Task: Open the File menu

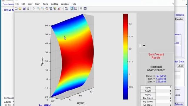Action: (17, 4)
